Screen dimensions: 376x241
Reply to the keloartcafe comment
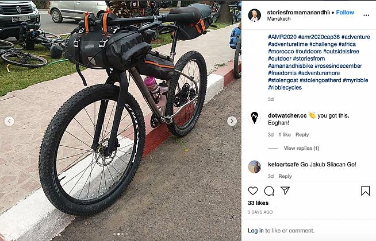tap(285, 176)
